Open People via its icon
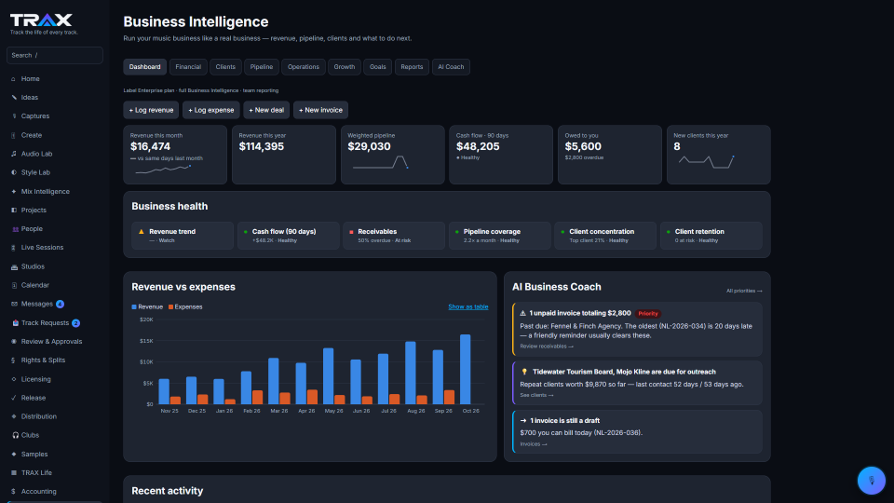Viewport: 894px width, 503px height. [15, 229]
